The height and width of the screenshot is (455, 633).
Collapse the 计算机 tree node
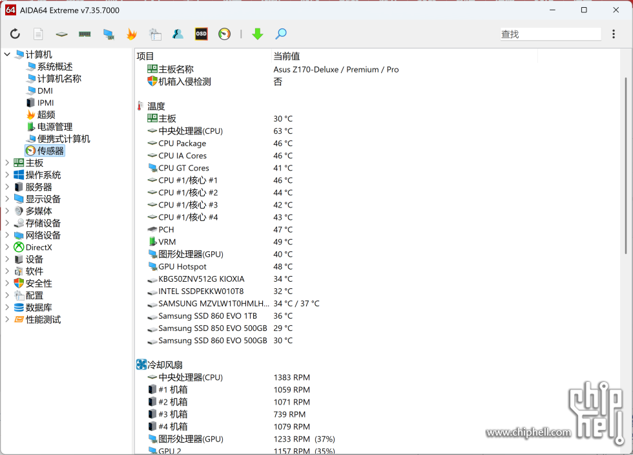(7, 54)
